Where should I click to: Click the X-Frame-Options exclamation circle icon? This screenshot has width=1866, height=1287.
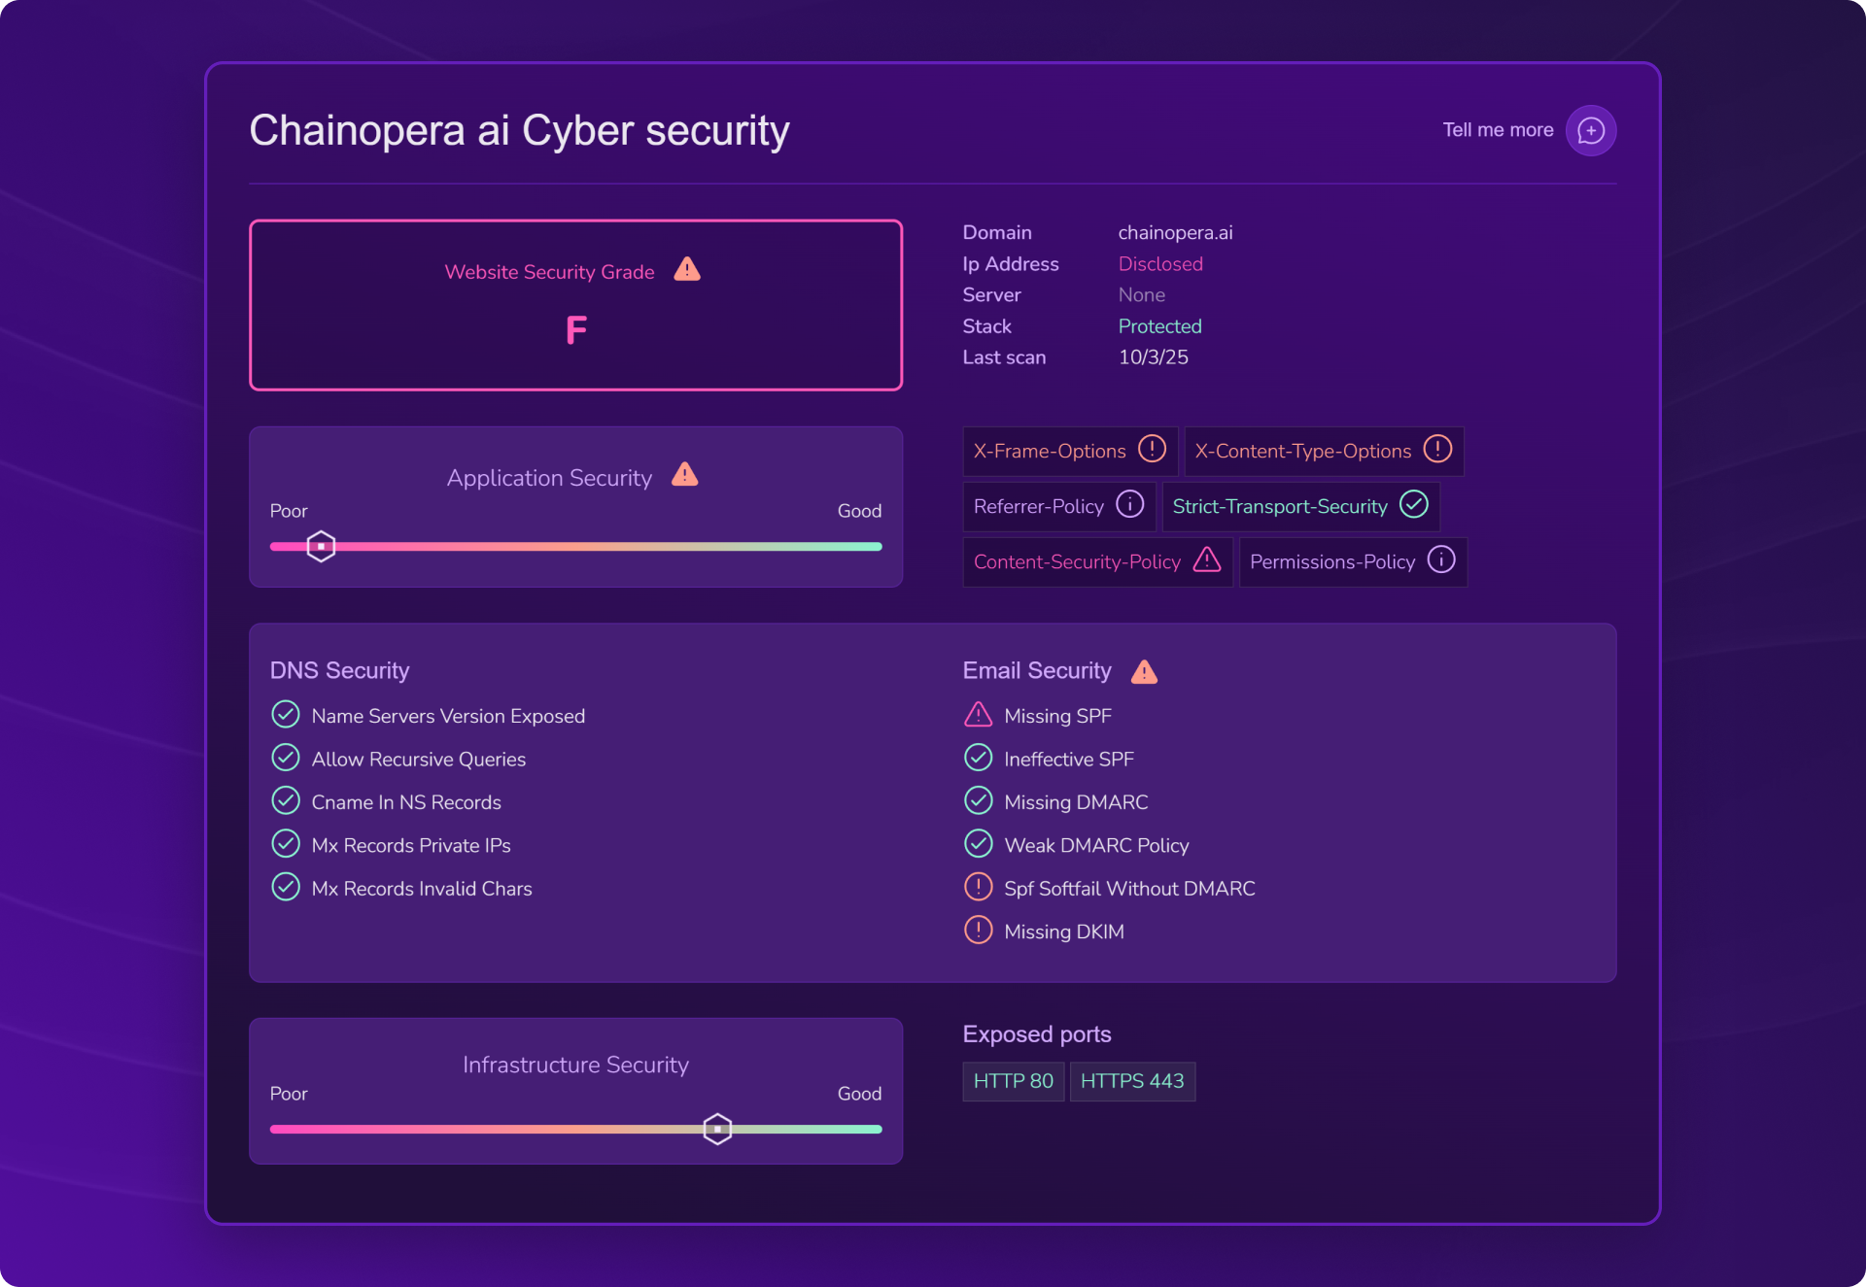[1152, 449]
